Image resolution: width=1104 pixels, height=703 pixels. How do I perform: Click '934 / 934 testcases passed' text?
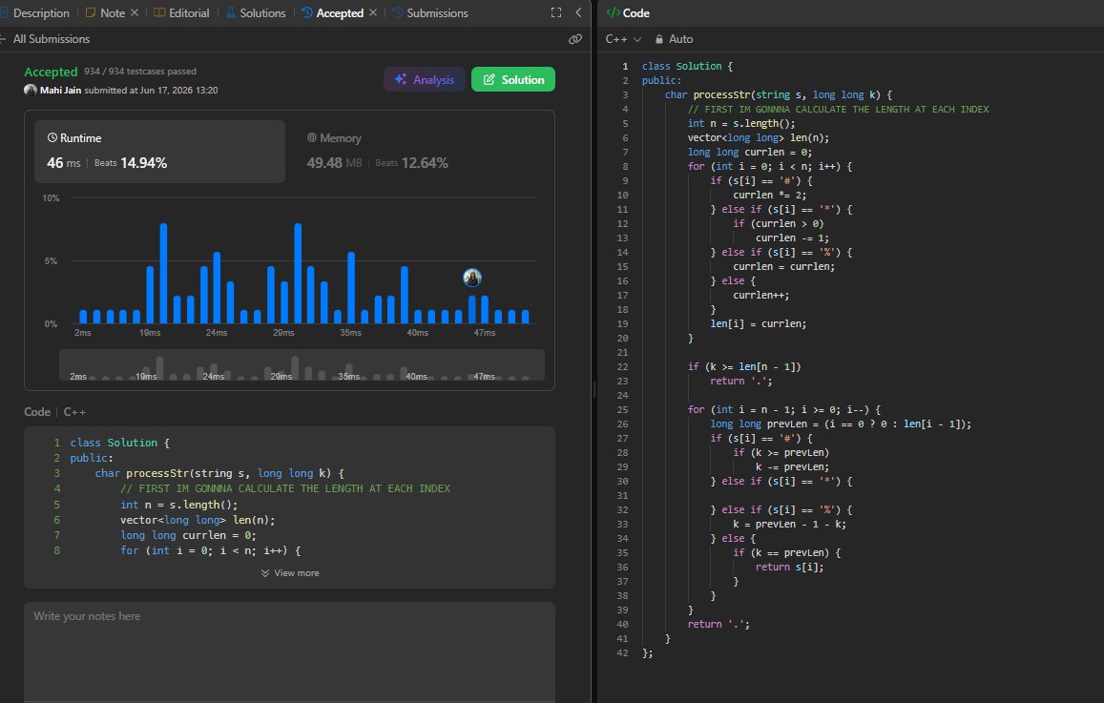(140, 72)
